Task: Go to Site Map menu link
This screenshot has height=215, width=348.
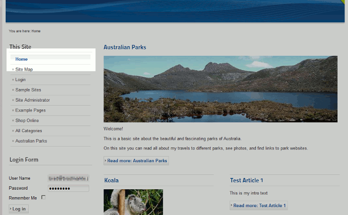Action: (x=24, y=69)
